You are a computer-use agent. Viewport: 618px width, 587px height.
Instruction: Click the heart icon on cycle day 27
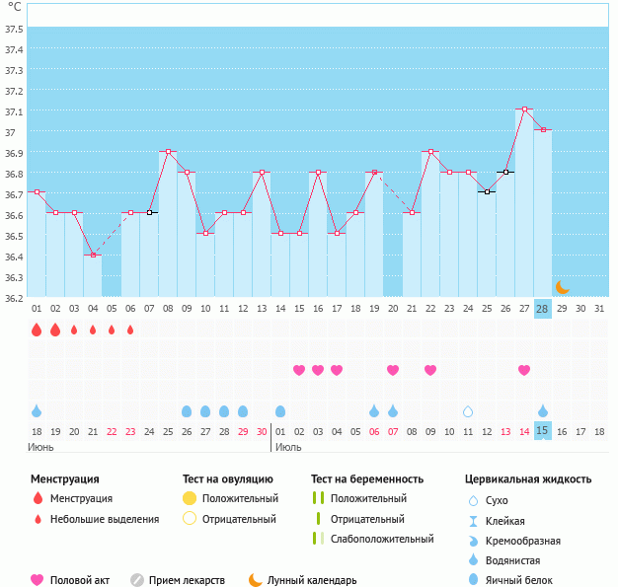524,370
